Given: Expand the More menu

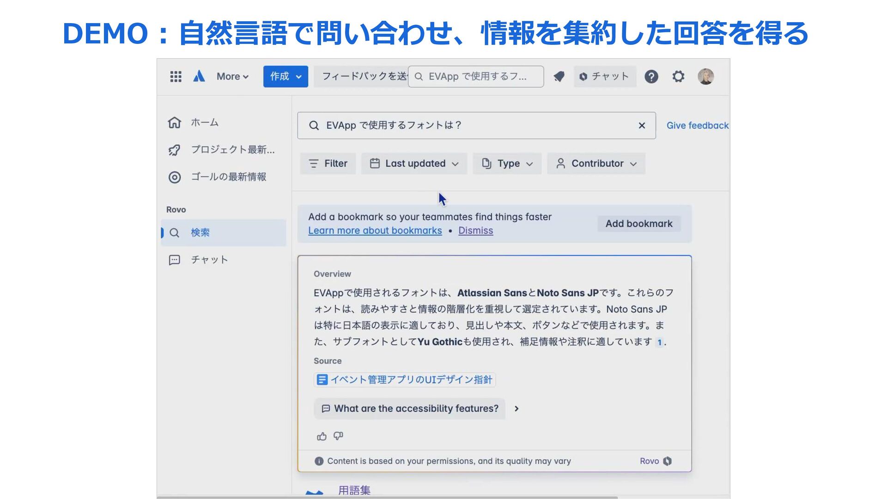Looking at the screenshot, I should (x=232, y=77).
